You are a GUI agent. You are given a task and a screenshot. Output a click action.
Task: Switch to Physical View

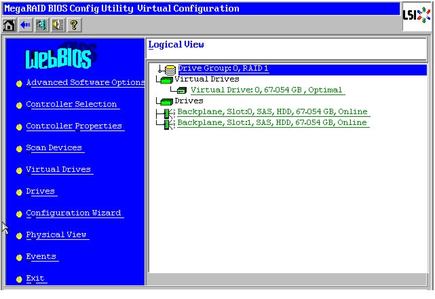pos(56,234)
